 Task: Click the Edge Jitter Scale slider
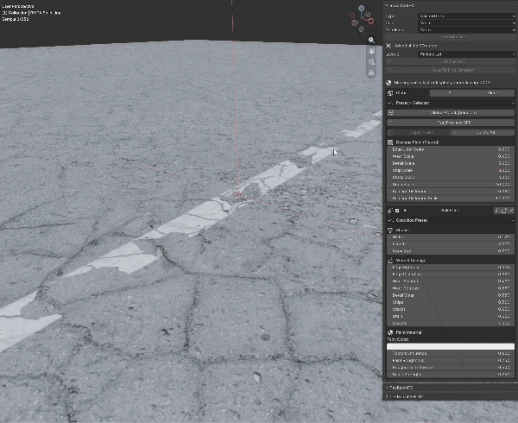tap(451, 149)
